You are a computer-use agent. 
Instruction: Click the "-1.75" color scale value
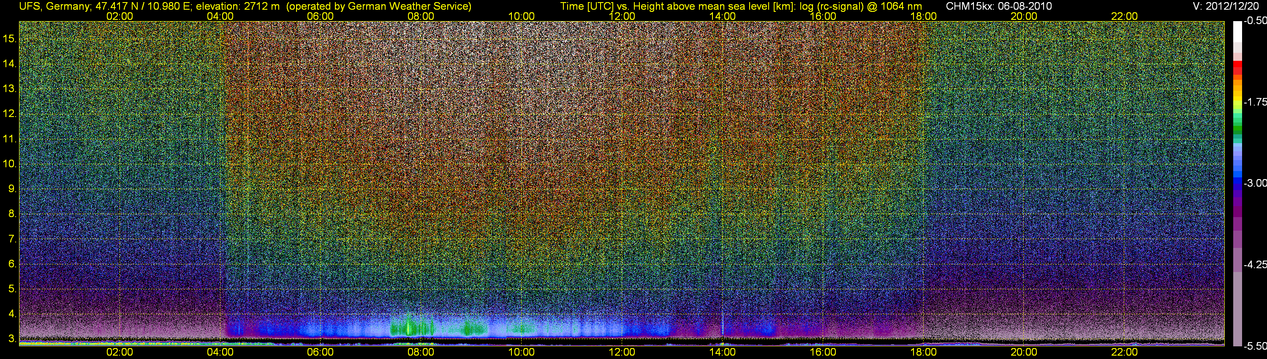pos(1255,102)
